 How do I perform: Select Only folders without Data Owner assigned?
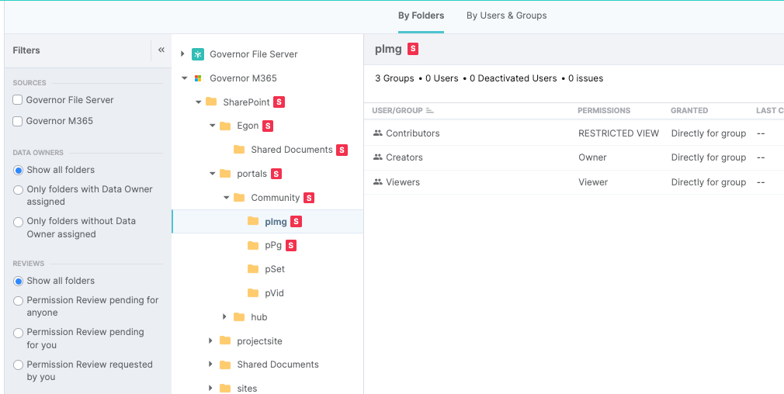[x=19, y=222]
